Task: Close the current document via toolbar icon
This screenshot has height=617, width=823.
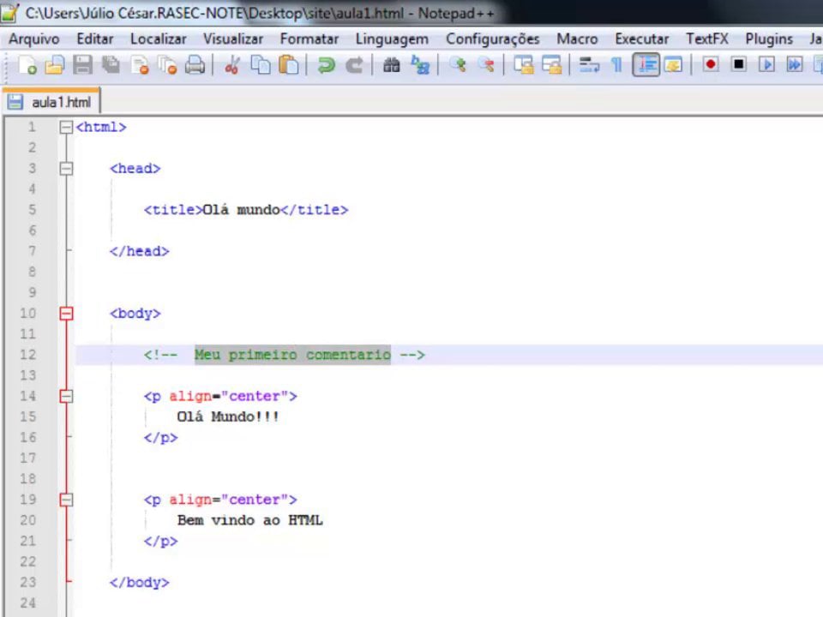Action: 140,66
